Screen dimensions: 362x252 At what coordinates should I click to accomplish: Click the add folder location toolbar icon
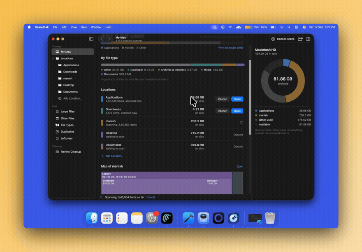pyautogui.click(x=300, y=39)
